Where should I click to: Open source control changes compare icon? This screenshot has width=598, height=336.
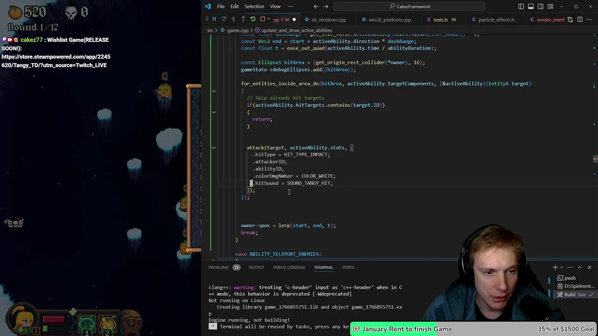pos(570,20)
